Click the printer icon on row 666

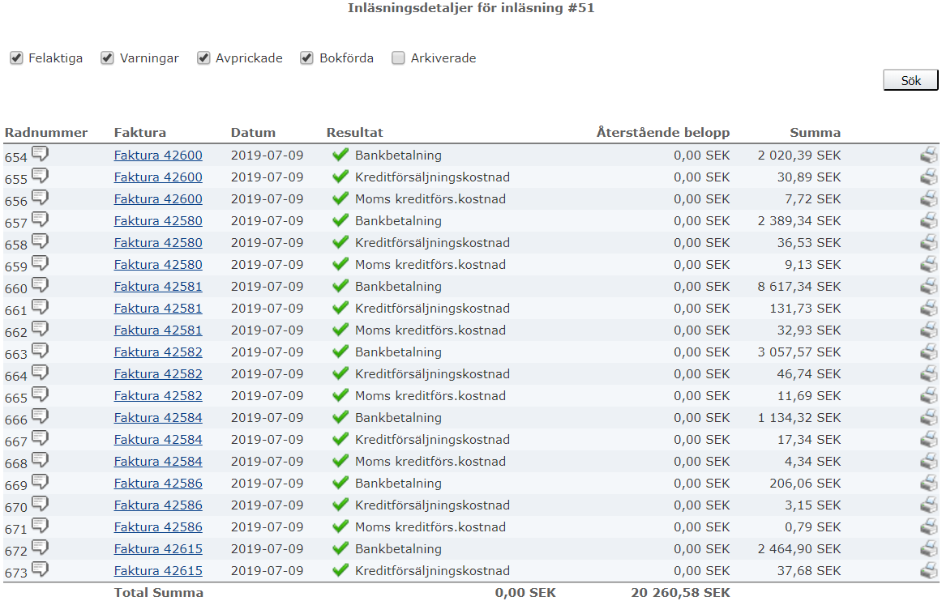point(928,418)
